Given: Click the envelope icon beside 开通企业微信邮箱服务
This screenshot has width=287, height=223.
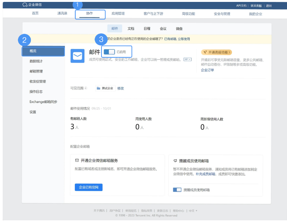Looking at the screenshot, I should pyautogui.click(x=77, y=161).
